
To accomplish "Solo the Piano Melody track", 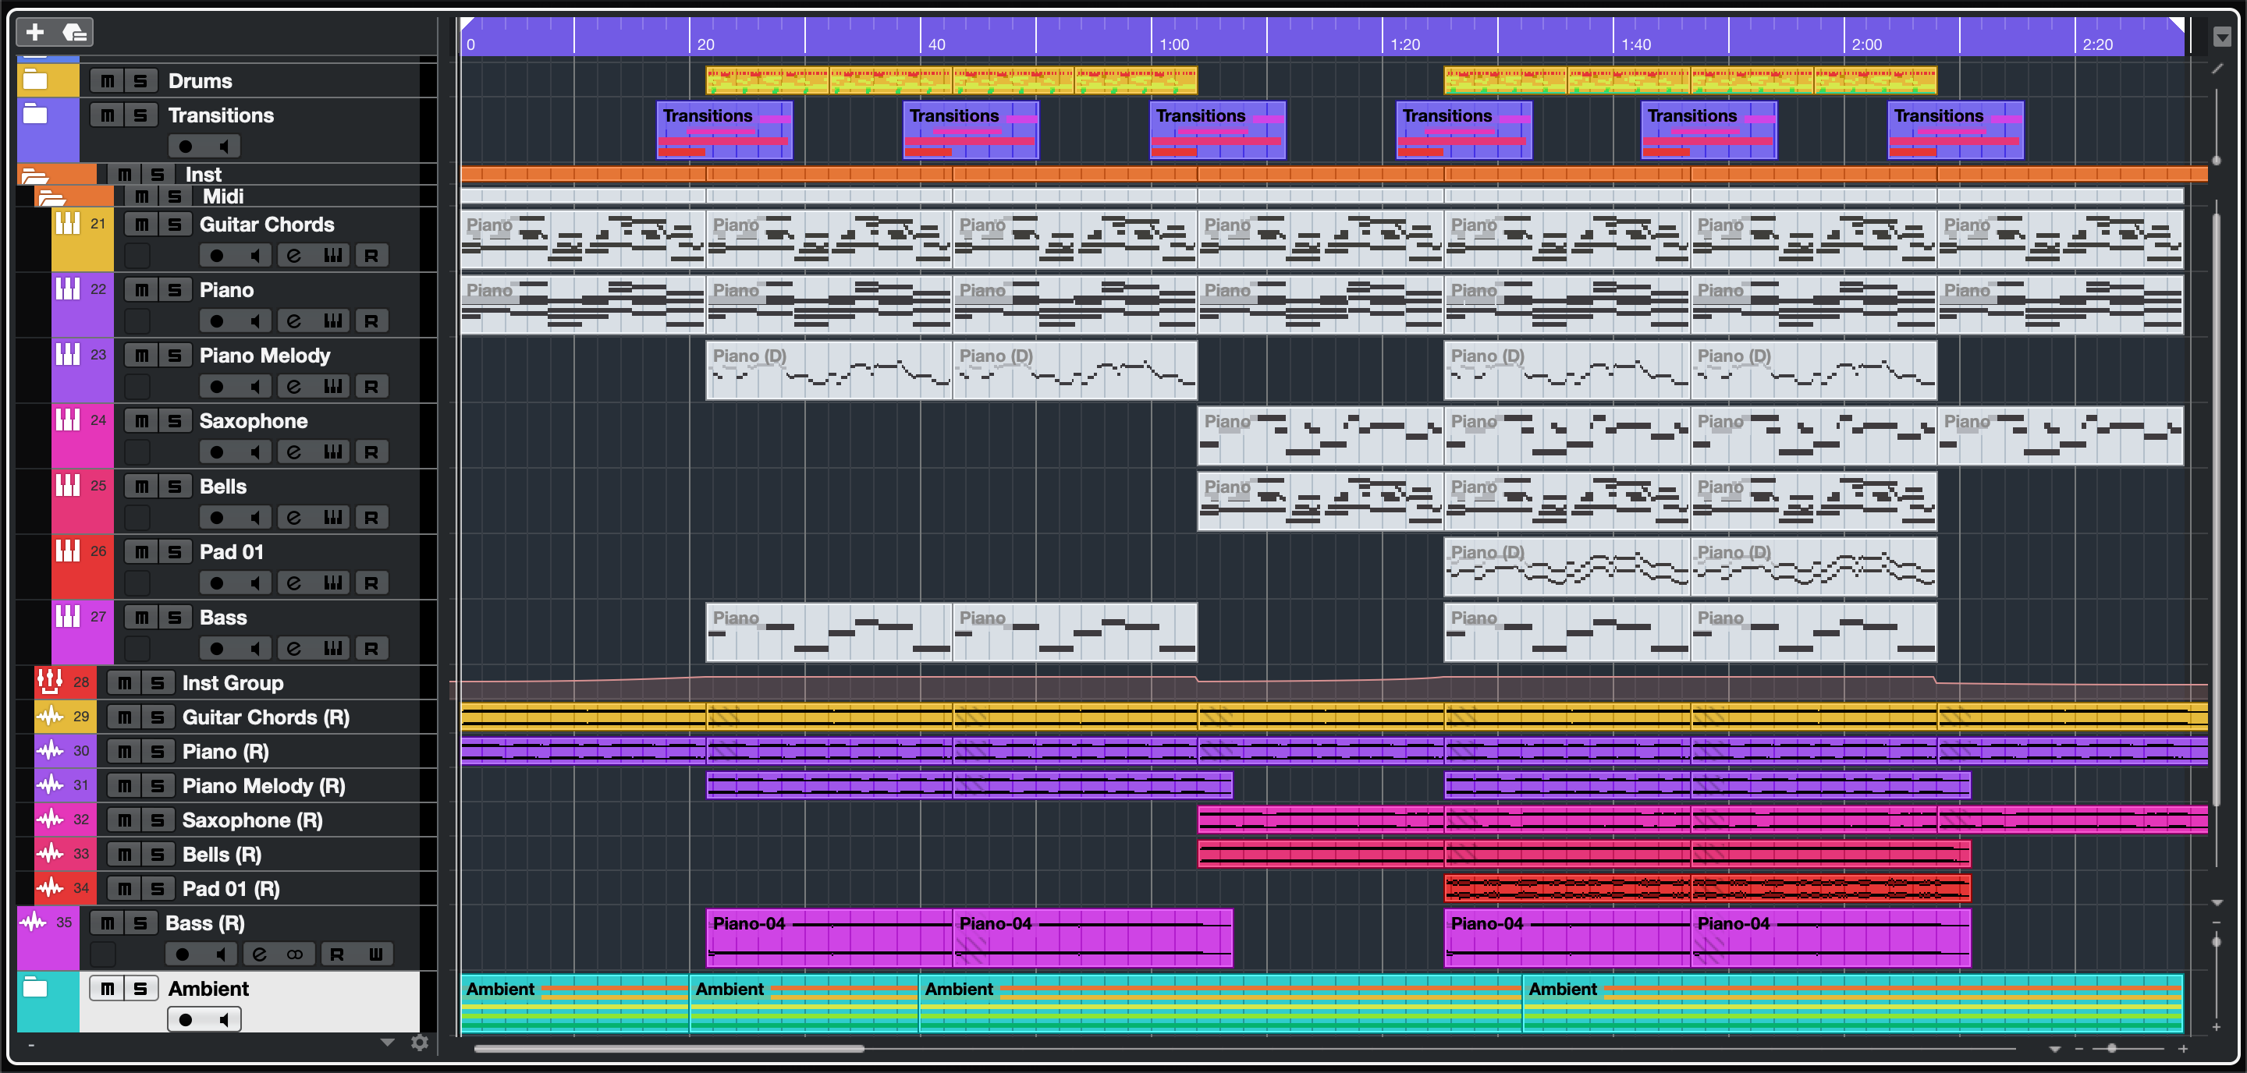I will [175, 356].
